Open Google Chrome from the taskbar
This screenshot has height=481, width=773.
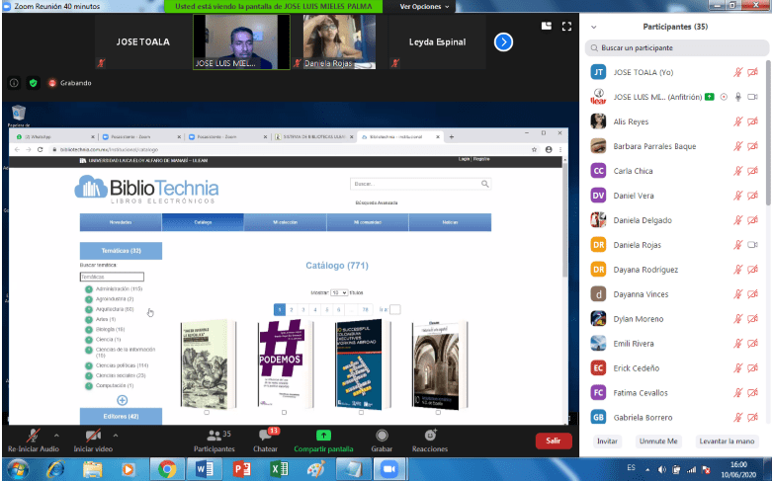[167, 469]
